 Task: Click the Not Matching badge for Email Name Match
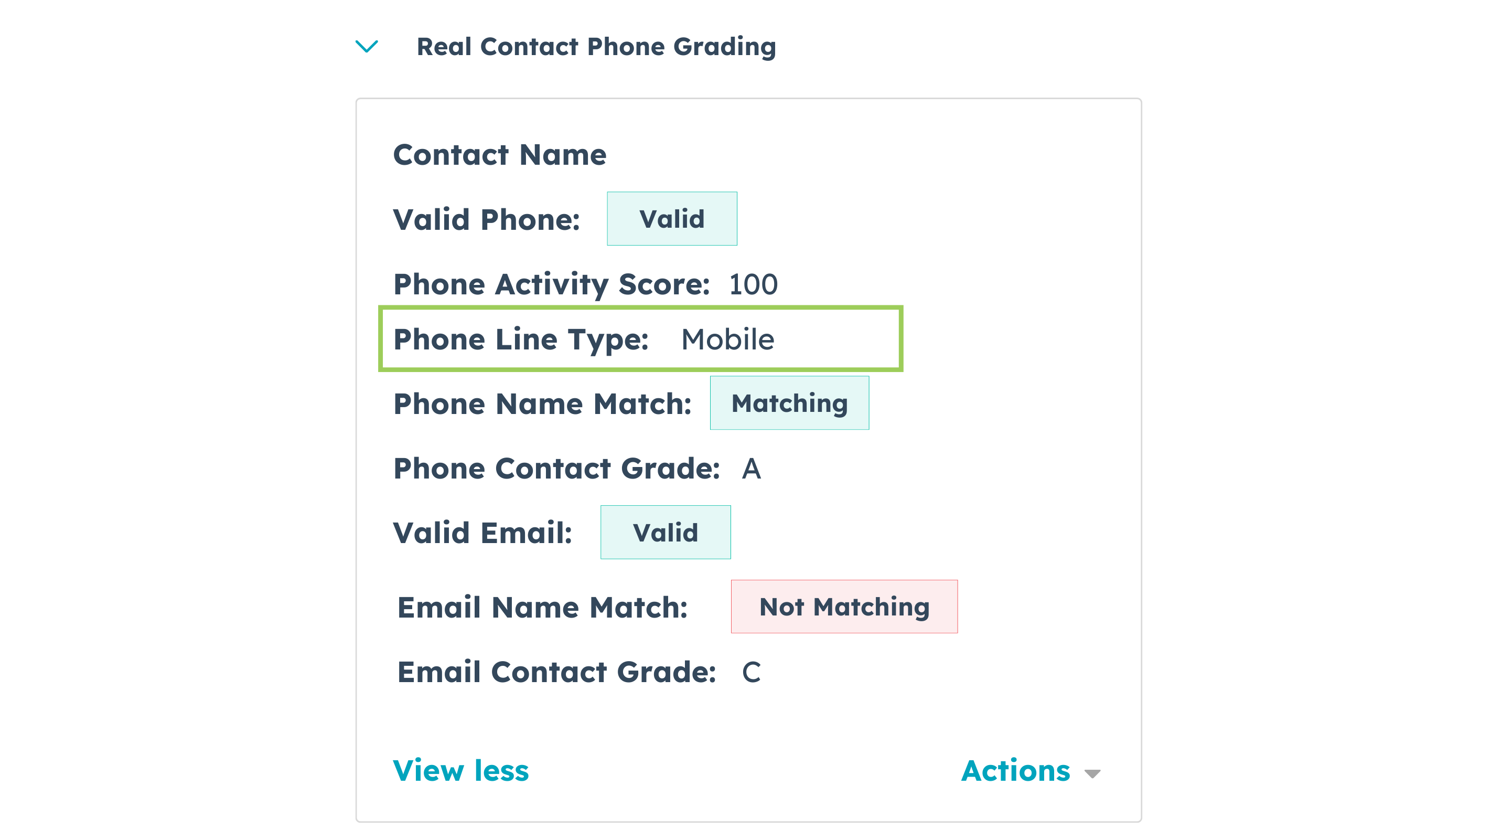844,607
